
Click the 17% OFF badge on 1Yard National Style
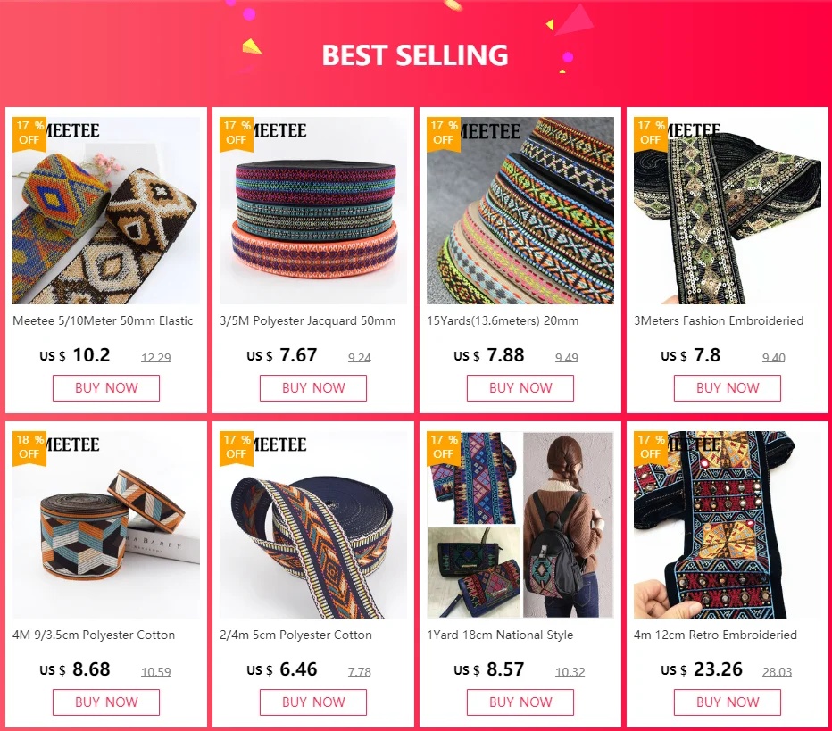(444, 447)
